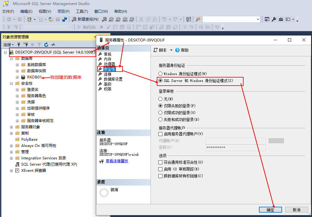Select 失败和成功的登录 radio button
Screen dimensions: 312x217
(161, 120)
